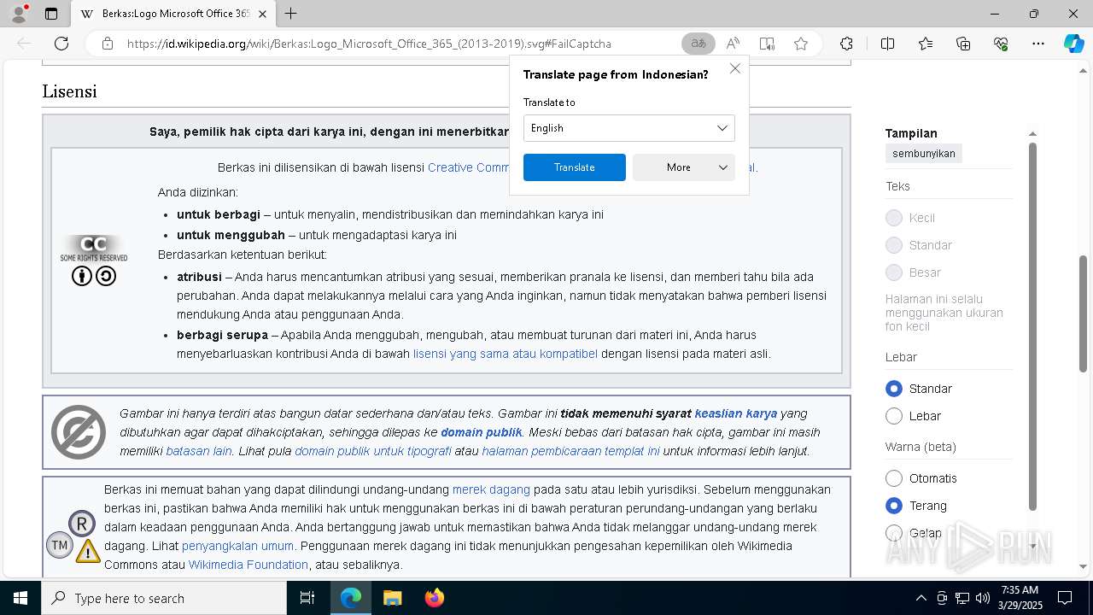Screen dimensions: 1093x615
Task: Choose the Gelap color mode
Action: [x=894, y=533]
